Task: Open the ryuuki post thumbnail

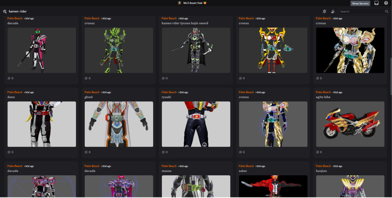Action: coord(196,124)
